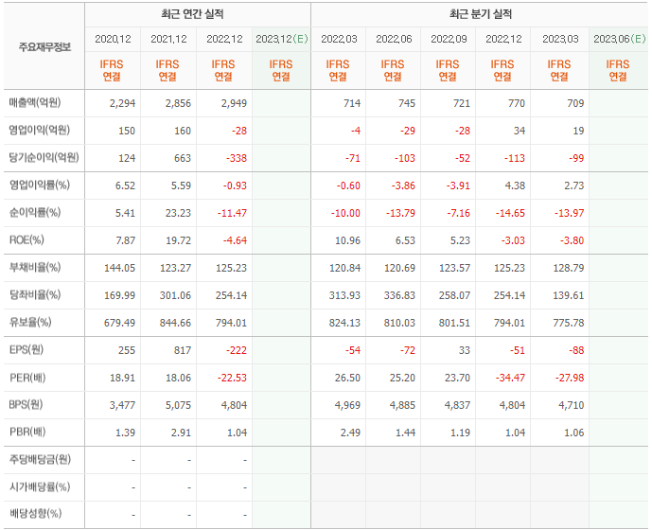Click the 매출액(억원) row label

pyautogui.click(x=35, y=102)
